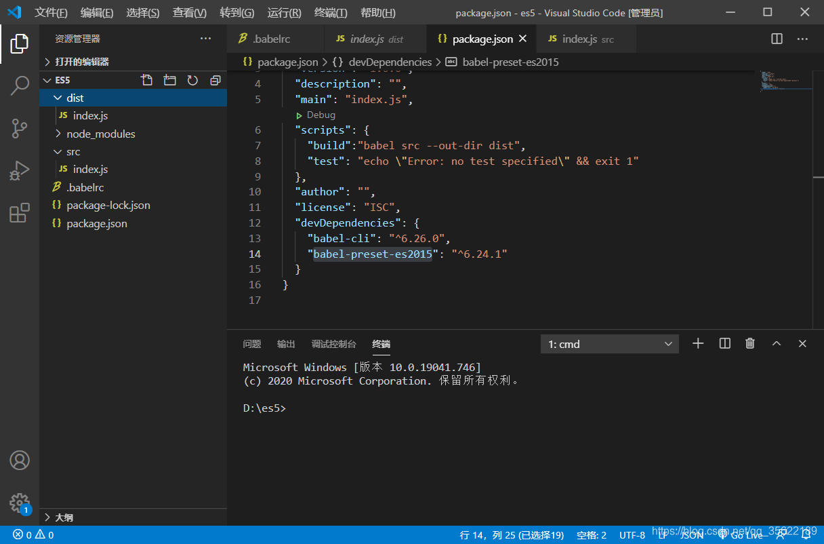Open the Source Control view
This screenshot has height=544, width=824.
pos(20,128)
